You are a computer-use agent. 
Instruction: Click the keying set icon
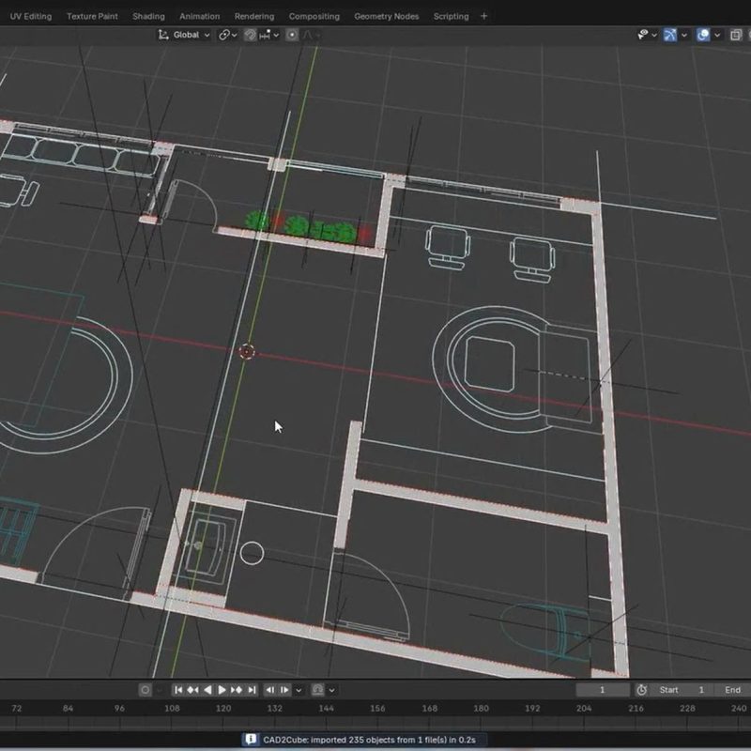pos(317,690)
